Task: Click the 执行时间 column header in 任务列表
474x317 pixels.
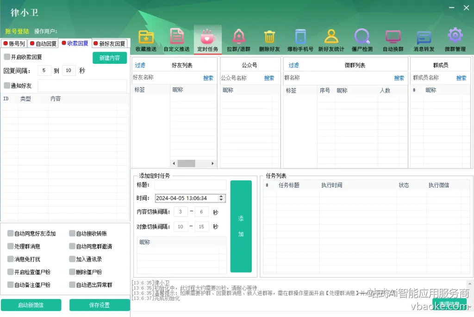Action: coord(331,185)
